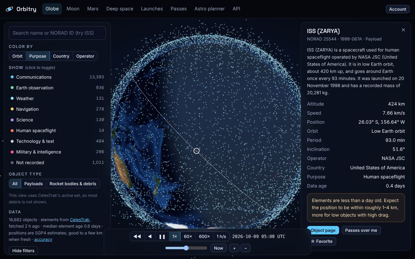Rewind fast with double-arrow button
The width and height of the screenshot is (415, 259).
(137, 236)
